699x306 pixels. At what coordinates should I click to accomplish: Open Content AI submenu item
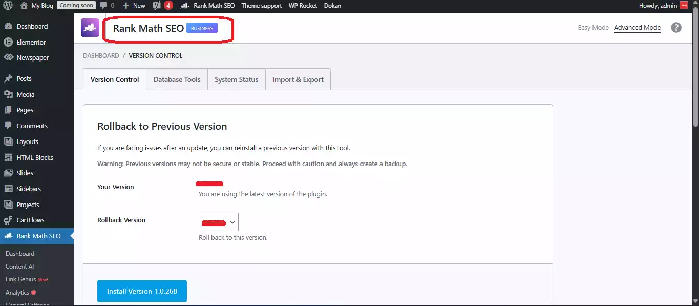click(x=19, y=267)
